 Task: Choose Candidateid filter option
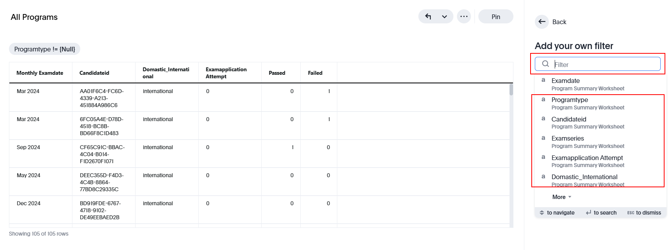point(569,120)
